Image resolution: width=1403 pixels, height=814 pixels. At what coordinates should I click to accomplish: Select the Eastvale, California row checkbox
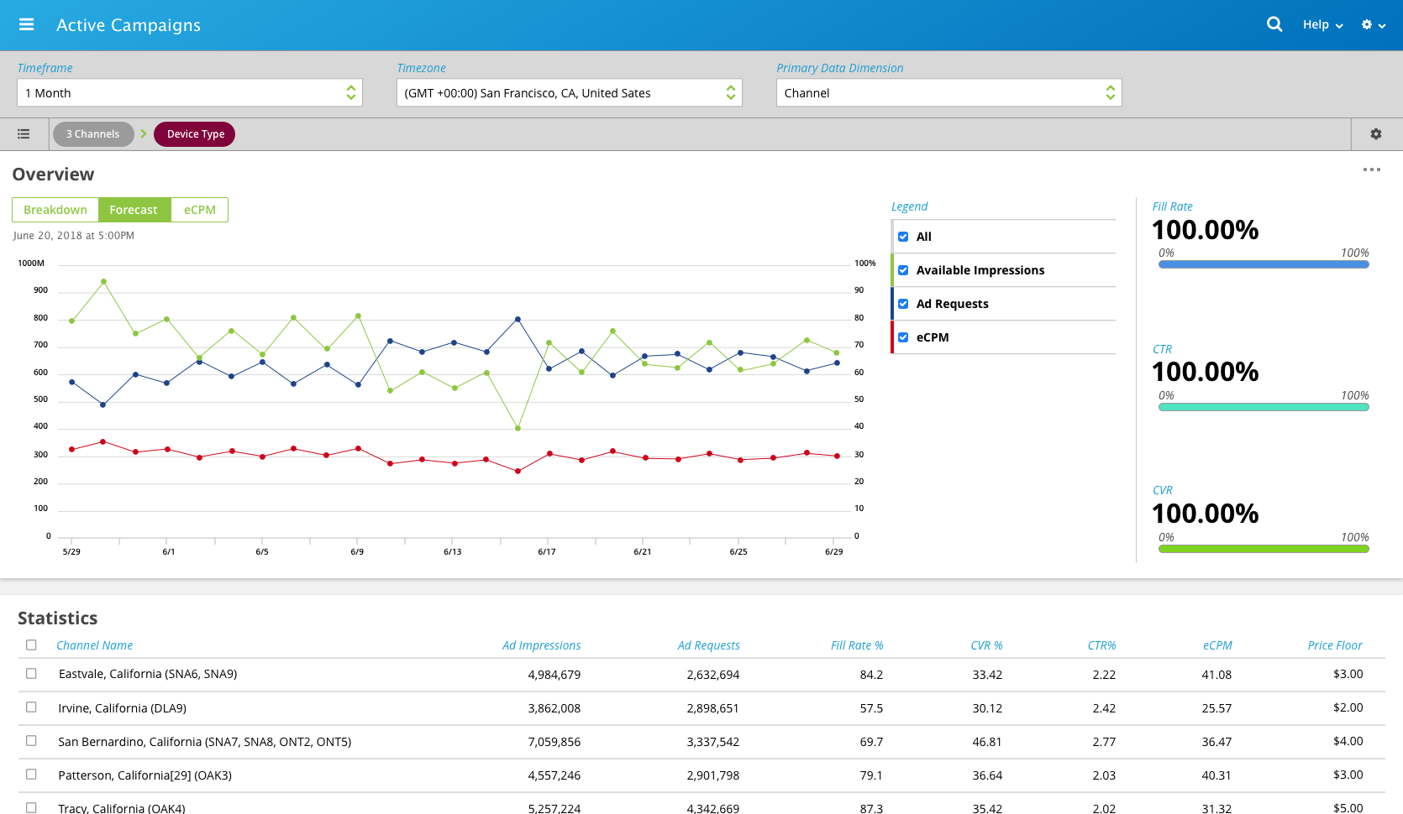tap(31, 674)
